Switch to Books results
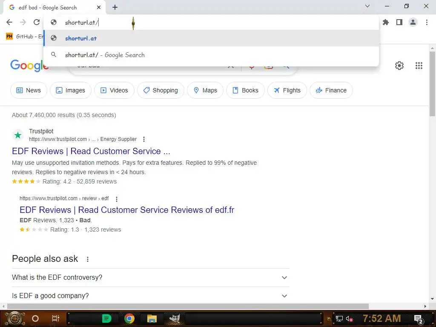 (x=245, y=90)
